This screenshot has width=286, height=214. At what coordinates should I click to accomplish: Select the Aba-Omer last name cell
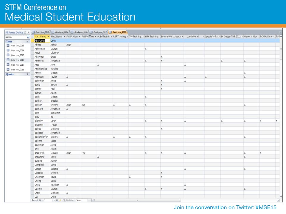click(x=42, y=41)
